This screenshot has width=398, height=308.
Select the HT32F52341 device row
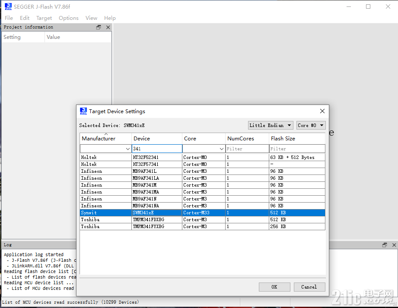(x=202, y=157)
